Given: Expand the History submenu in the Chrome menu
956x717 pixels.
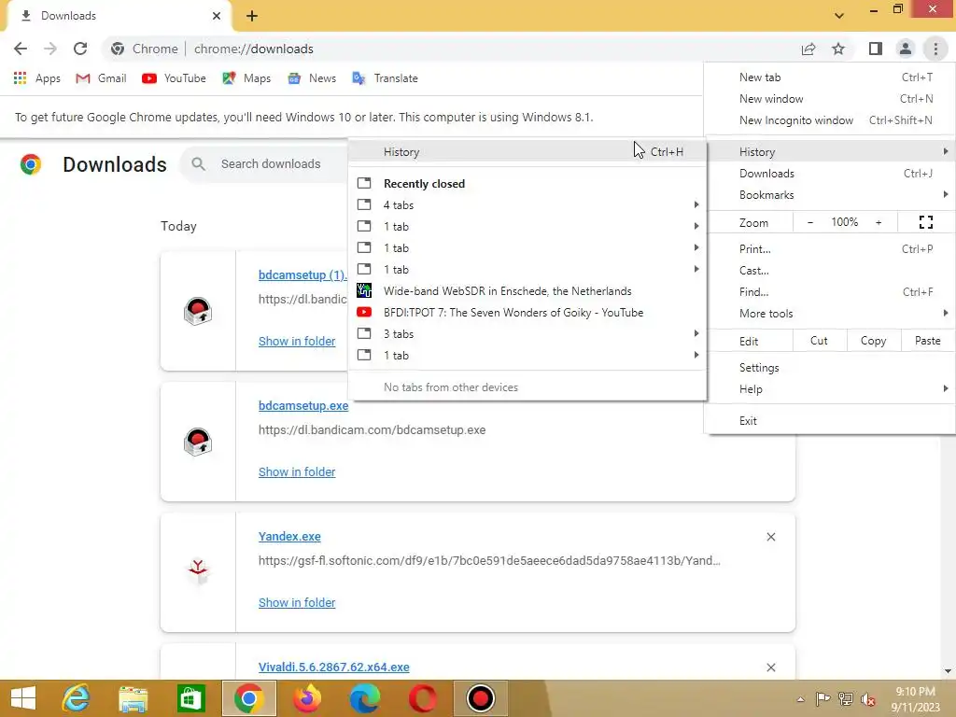Looking at the screenshot, I should [829, 152].
